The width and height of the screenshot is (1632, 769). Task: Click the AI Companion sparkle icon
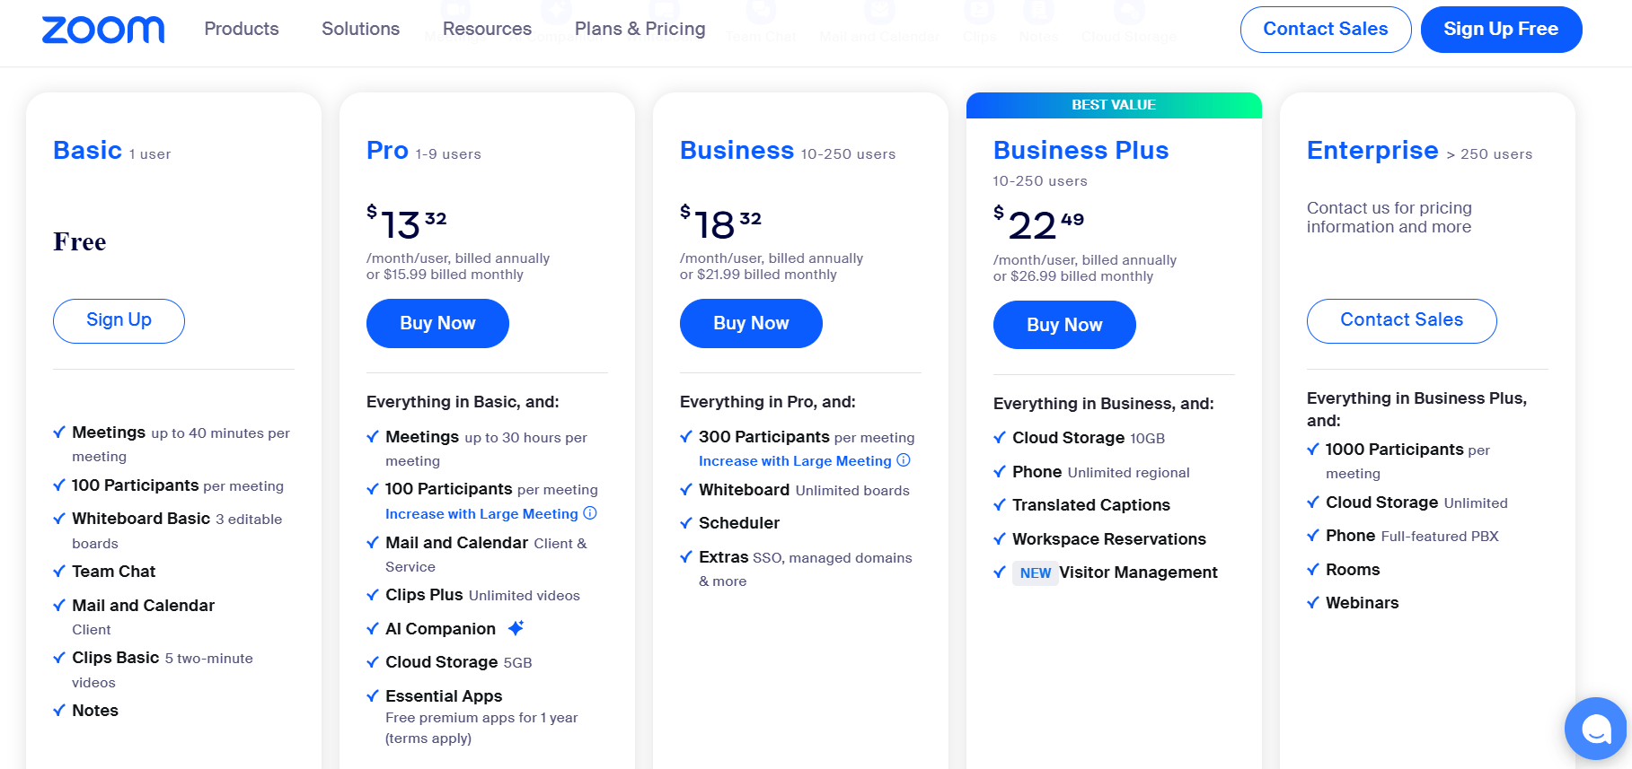516,628
